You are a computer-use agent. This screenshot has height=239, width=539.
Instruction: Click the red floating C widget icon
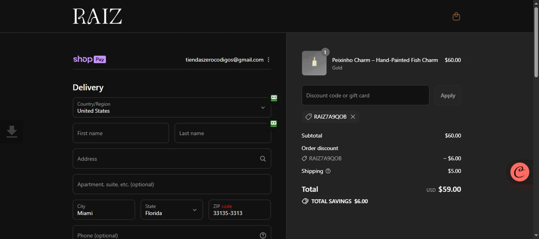[x=520, y=172]
